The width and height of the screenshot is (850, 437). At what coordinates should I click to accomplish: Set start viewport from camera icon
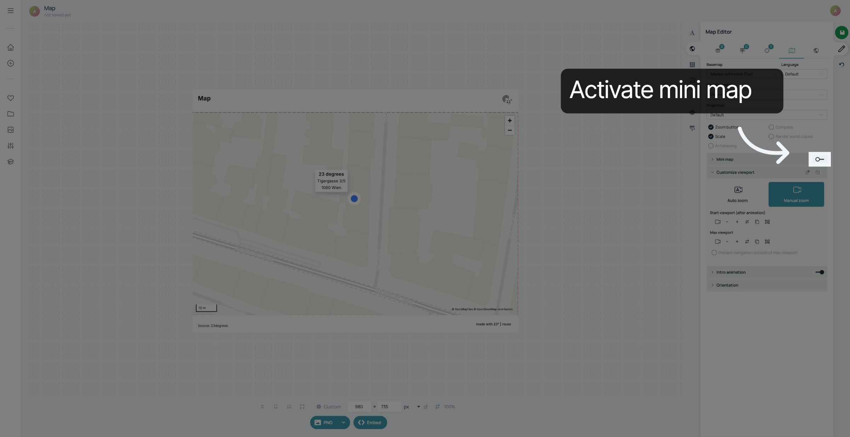tap(718, 222)
